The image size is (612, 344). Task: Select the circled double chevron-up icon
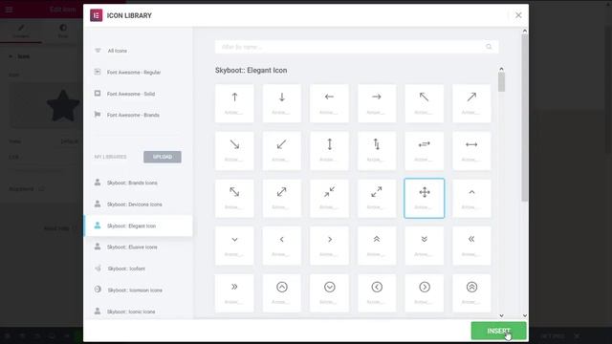point(471,293)
